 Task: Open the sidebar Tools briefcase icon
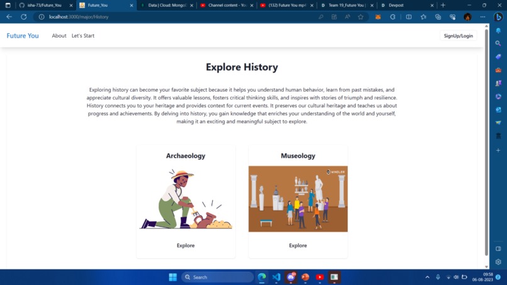(x=498, y=70)
